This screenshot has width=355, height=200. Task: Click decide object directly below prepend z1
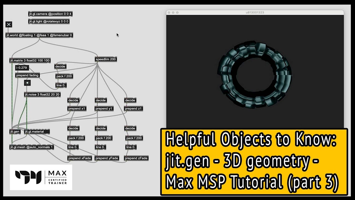click(130, 128)
